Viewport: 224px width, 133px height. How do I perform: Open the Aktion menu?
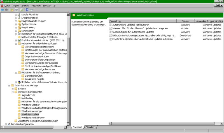click(16, 6)
